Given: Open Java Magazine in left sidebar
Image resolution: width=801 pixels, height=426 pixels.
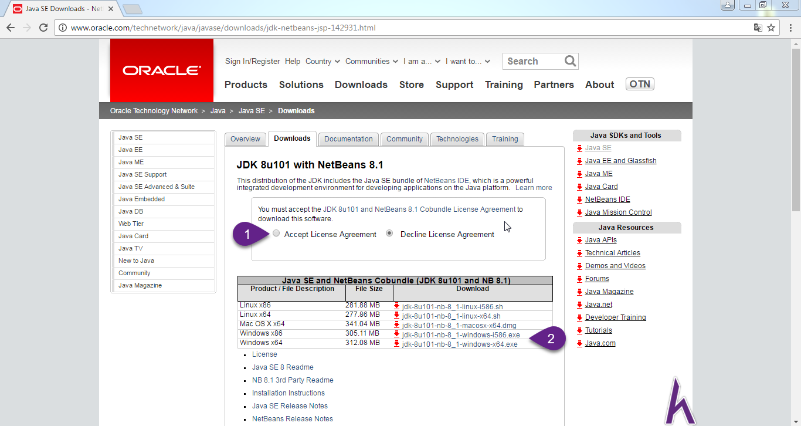Looking at the screenshot, I should point(164,285).
